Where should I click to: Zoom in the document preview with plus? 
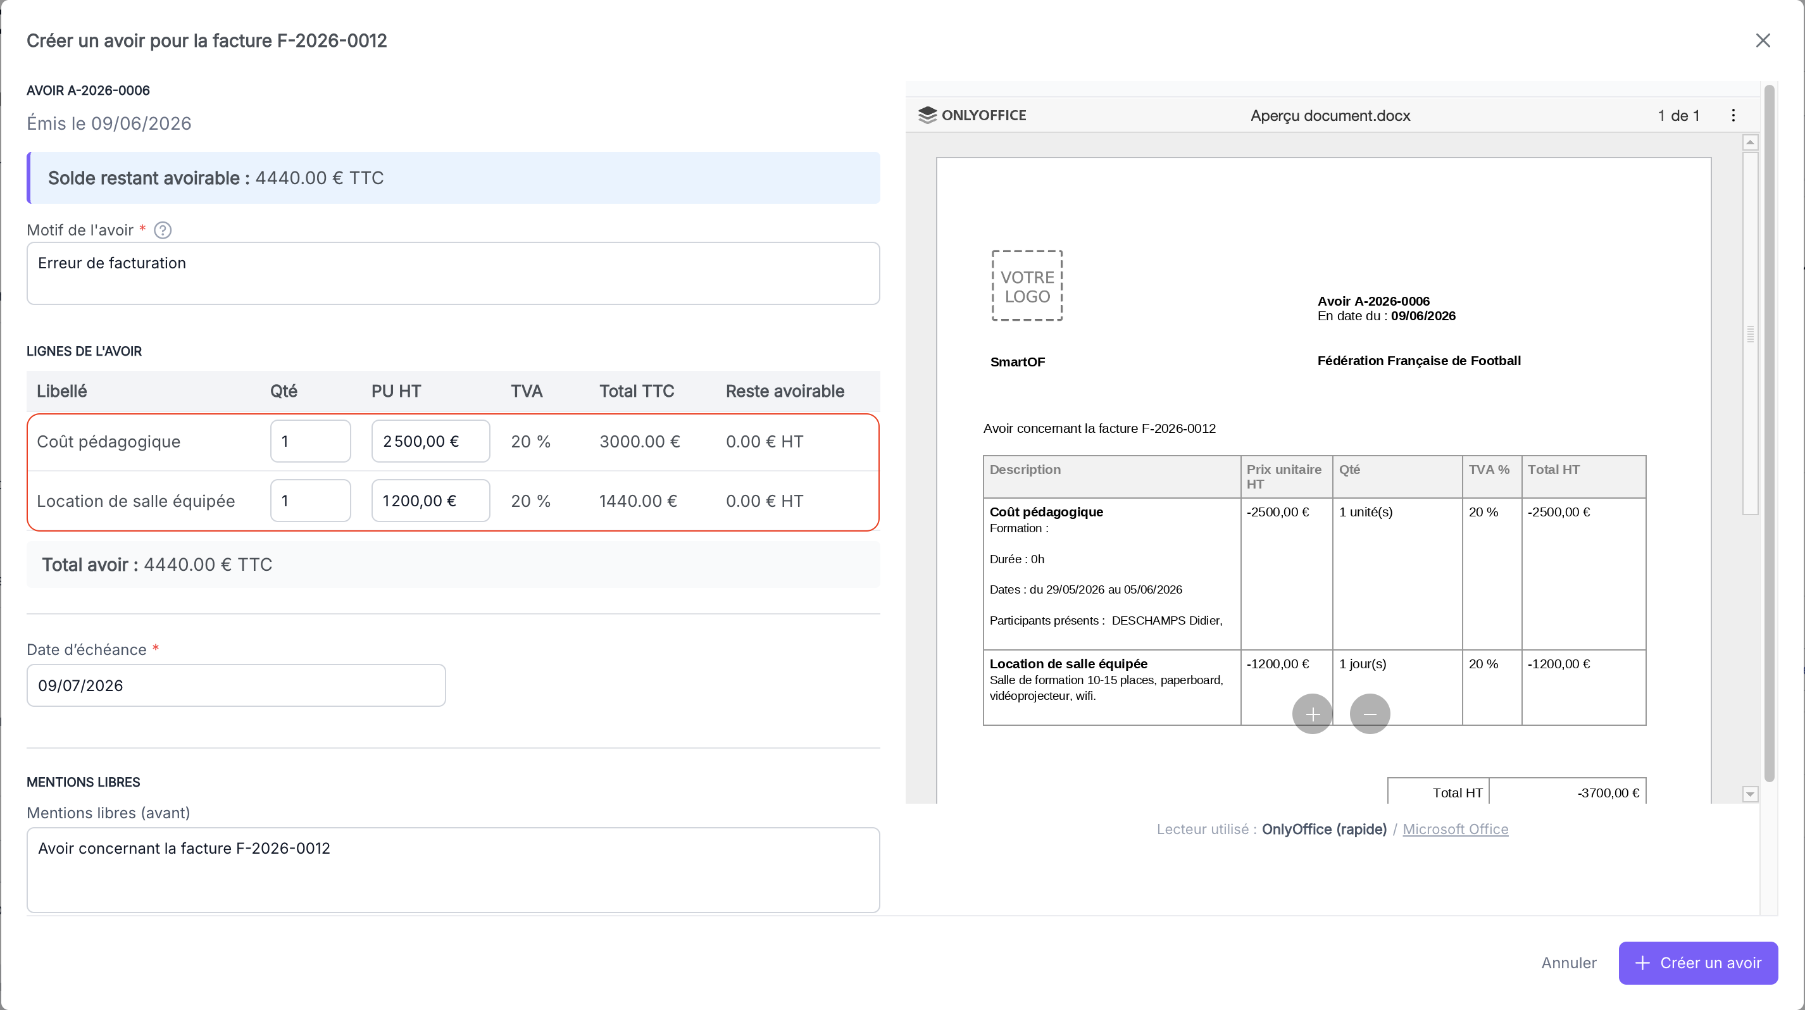pyautogui.click(x=1313, y=714)
